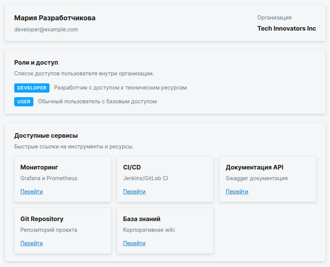Click the Роли и доступ section heading
Viewport: 330px width, 267px height.
pos(36,62)
